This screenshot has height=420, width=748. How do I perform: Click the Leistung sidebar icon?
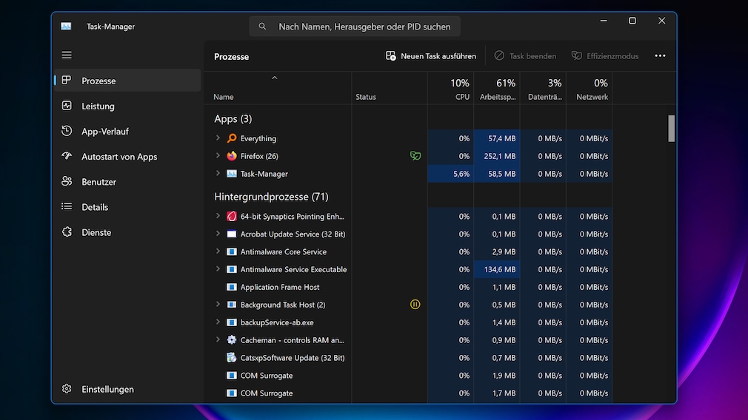(67, 106)
